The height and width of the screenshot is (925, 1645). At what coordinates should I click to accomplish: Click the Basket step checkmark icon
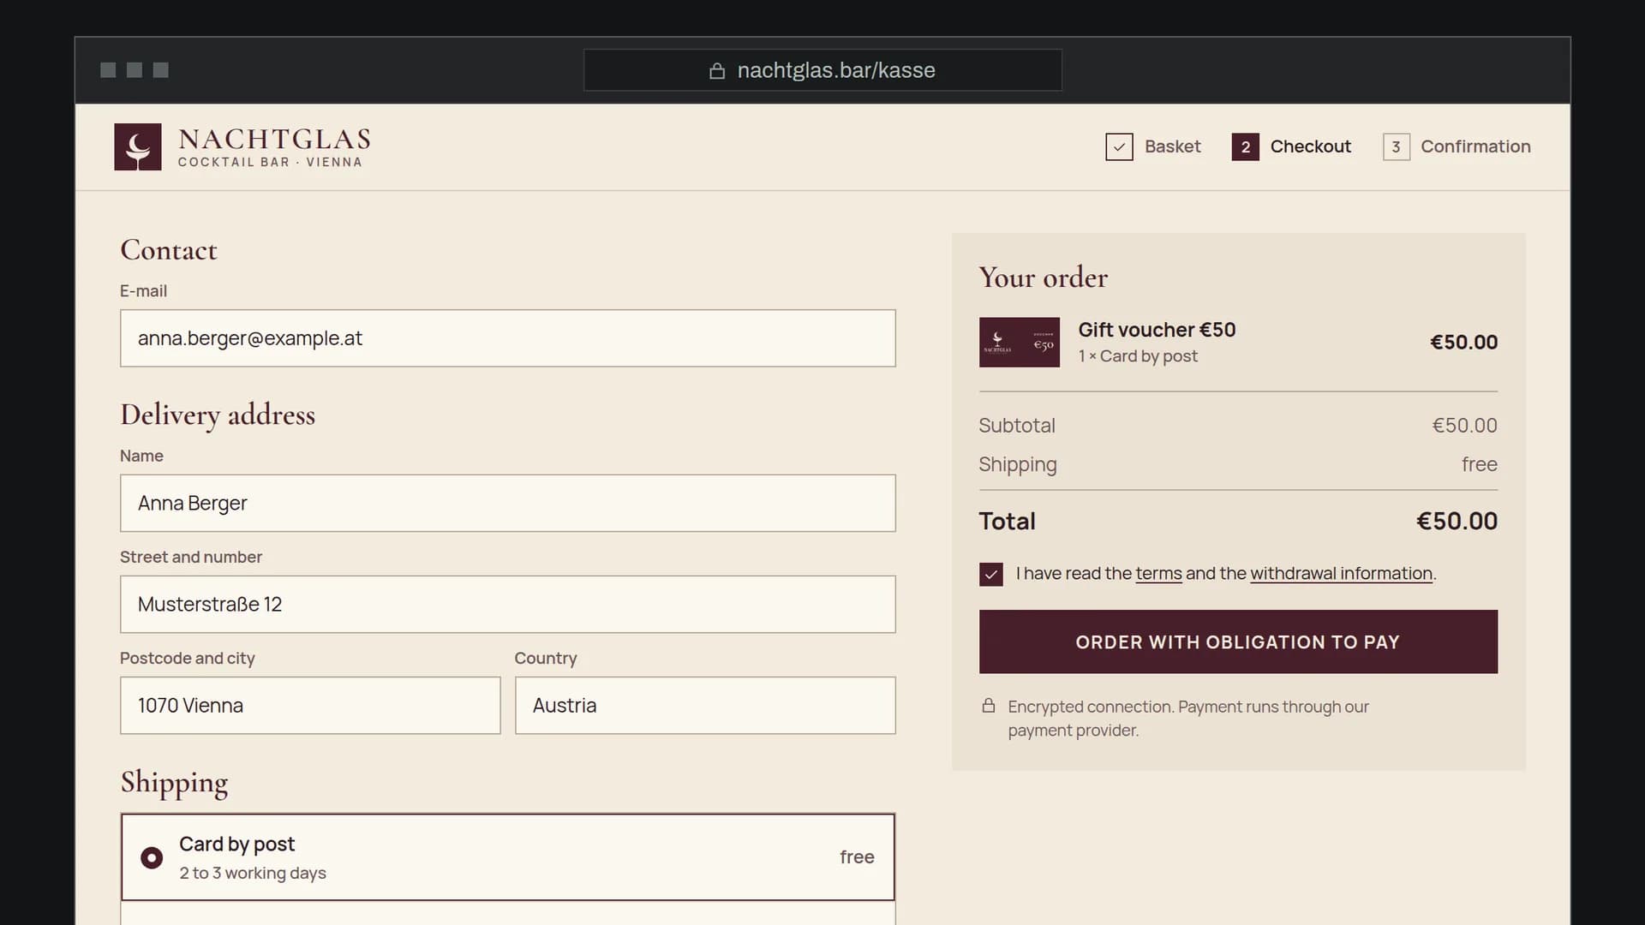(1119, 146)
